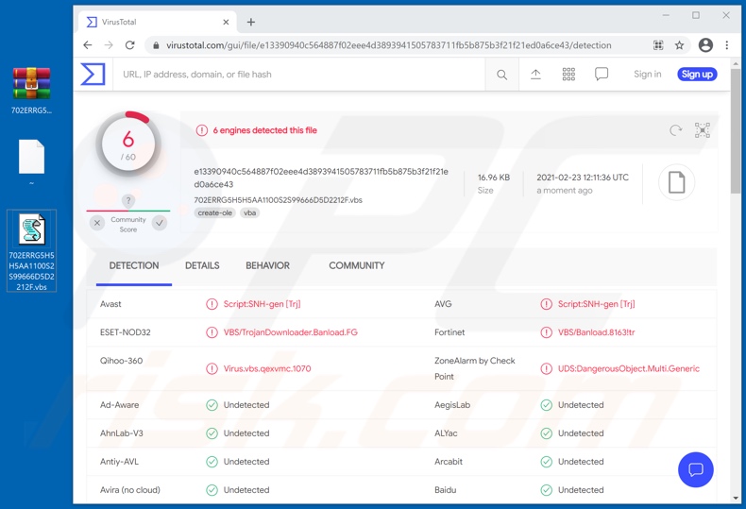Click the file type document icon
The height and width of the screenshot is (509, 746).
tap(676, 182)
